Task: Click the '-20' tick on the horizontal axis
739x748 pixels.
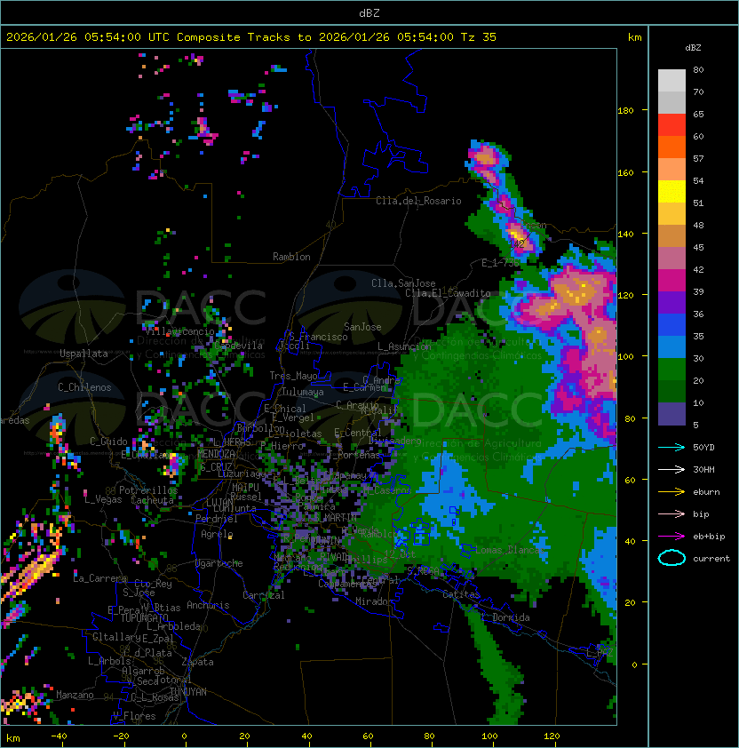Action: pos(121,736)
